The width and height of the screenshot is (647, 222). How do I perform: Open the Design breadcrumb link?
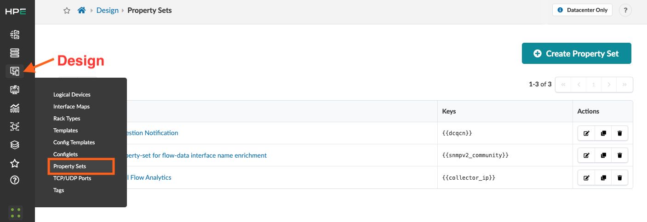pos(107,10)
